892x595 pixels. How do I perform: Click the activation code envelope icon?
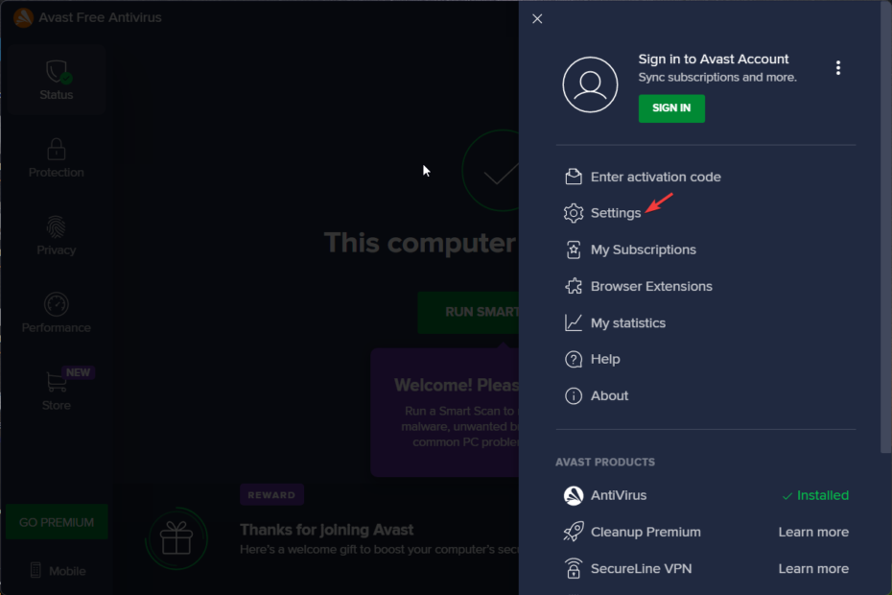click(574, 178)
